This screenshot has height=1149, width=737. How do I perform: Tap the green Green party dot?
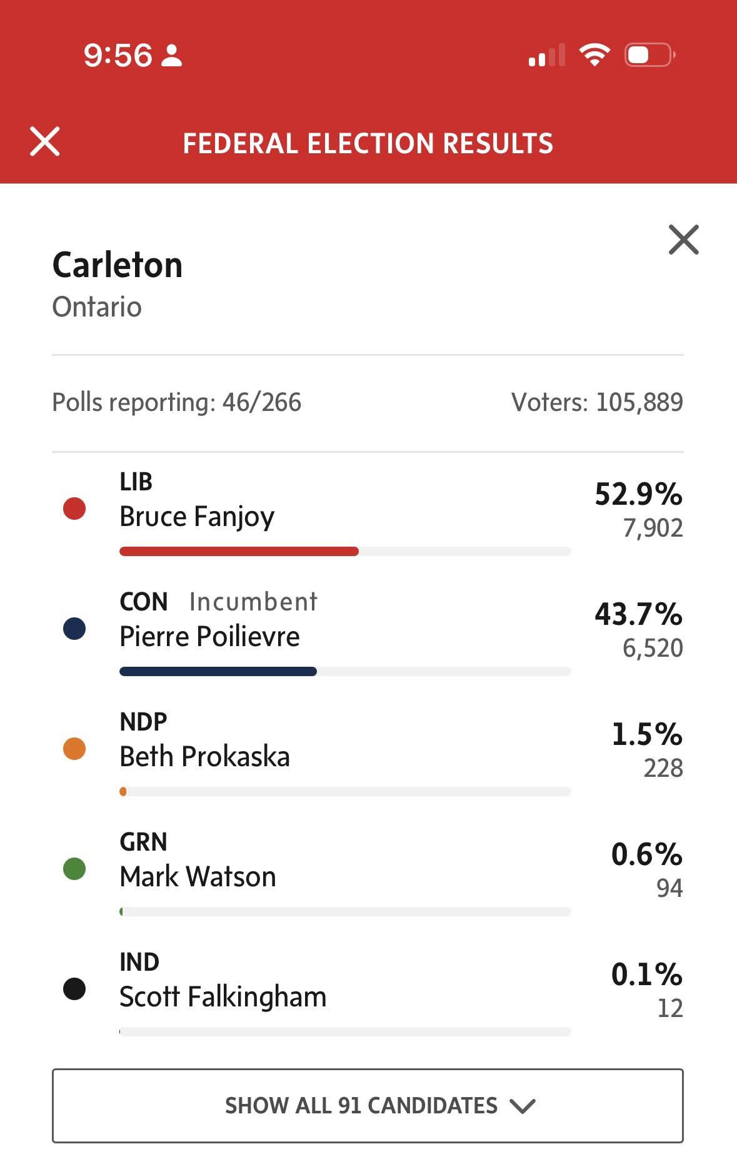pyautogui.click(x=74, y=869)
